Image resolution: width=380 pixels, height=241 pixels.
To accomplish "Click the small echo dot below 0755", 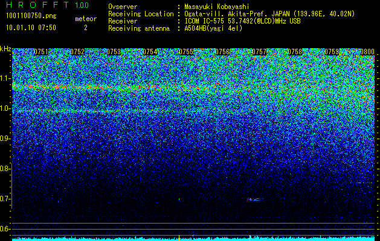I will click(x=179, y=199).
